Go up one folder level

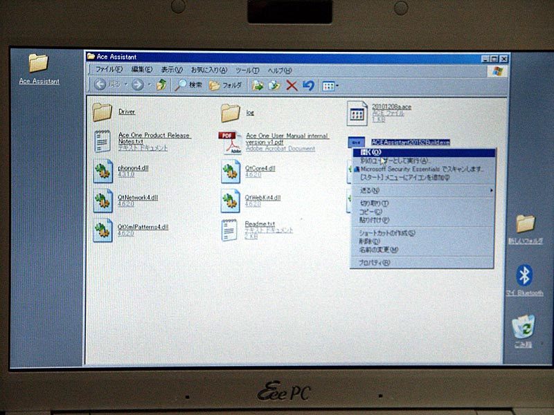coord(161,85)
